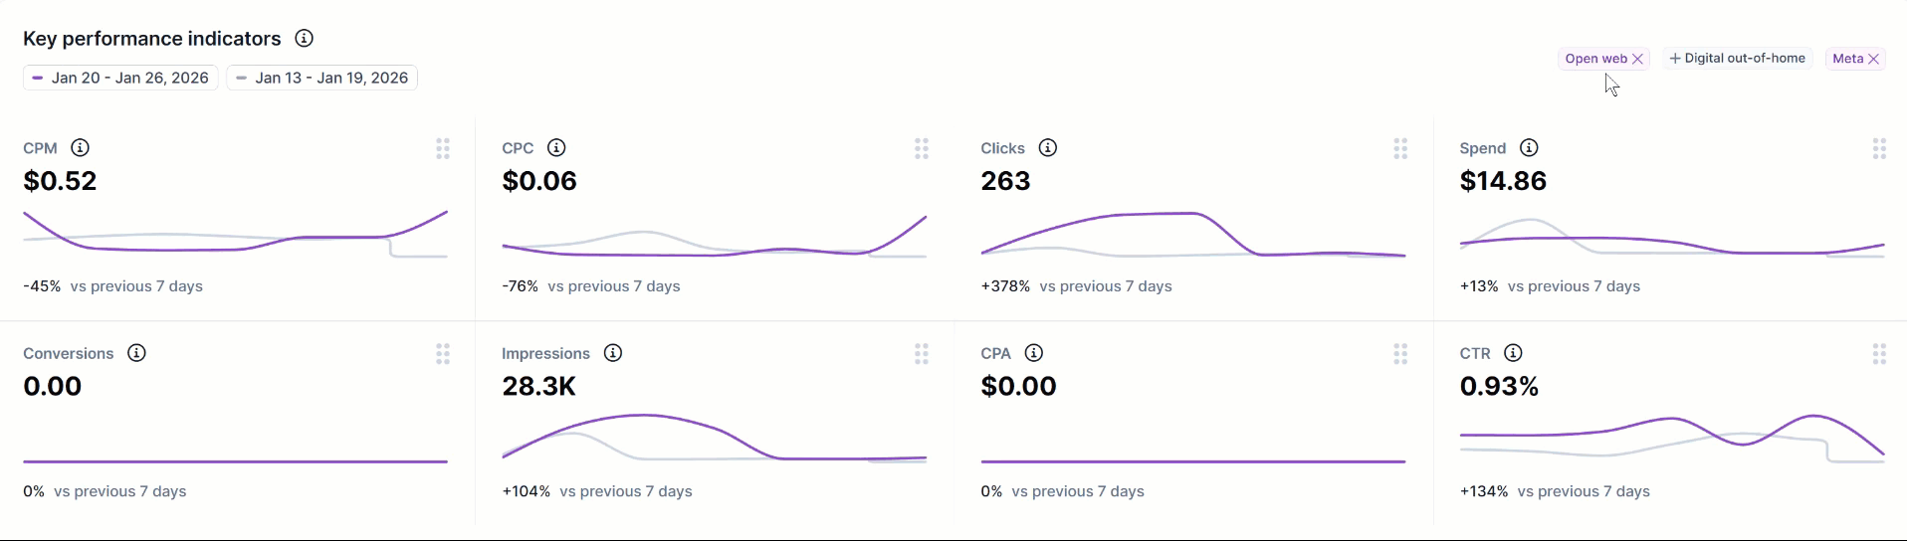The height and width of the screenshot is (541, 1907).
Task: Click the Conversions info icon
Action: pos(137,353)
